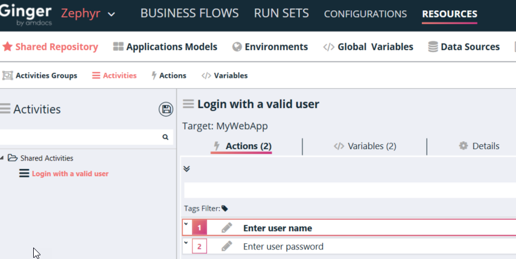Expand the Zephyr solution dropdown

pyautogui.click(x=111, y=14)
